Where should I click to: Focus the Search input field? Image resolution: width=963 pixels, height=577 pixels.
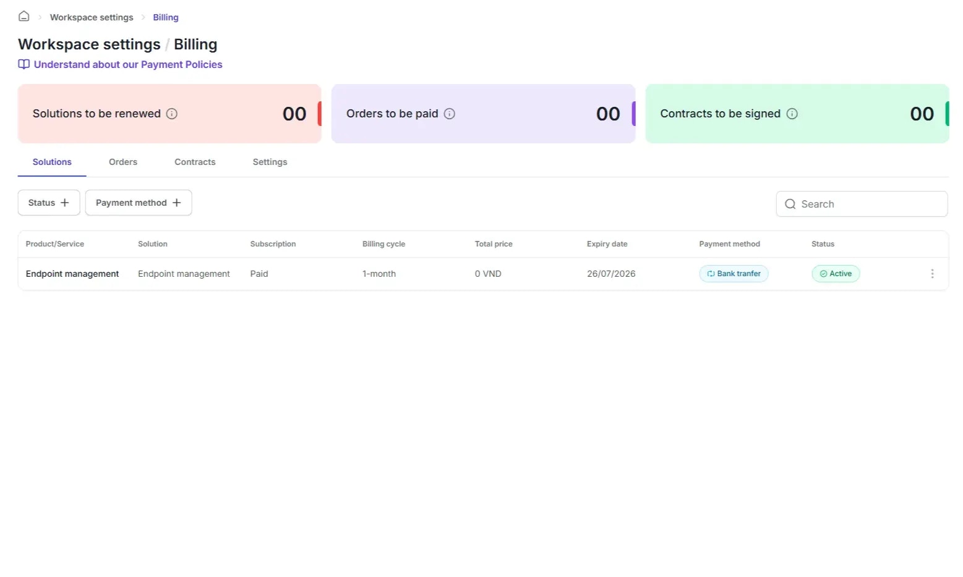[x=862, y=204]
